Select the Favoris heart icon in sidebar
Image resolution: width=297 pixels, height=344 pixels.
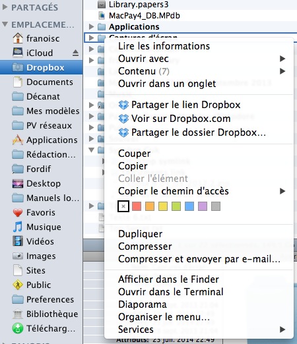click(18, 213)
